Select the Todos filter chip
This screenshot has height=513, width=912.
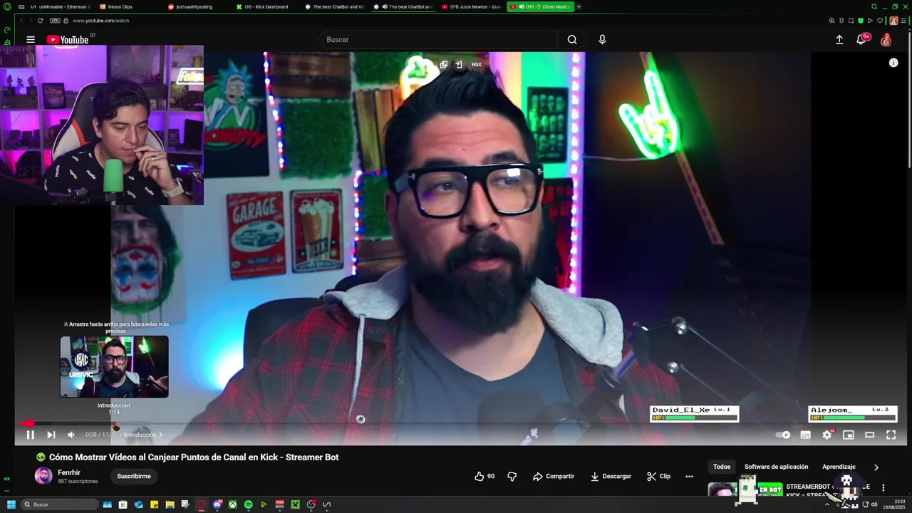(722, 467)
